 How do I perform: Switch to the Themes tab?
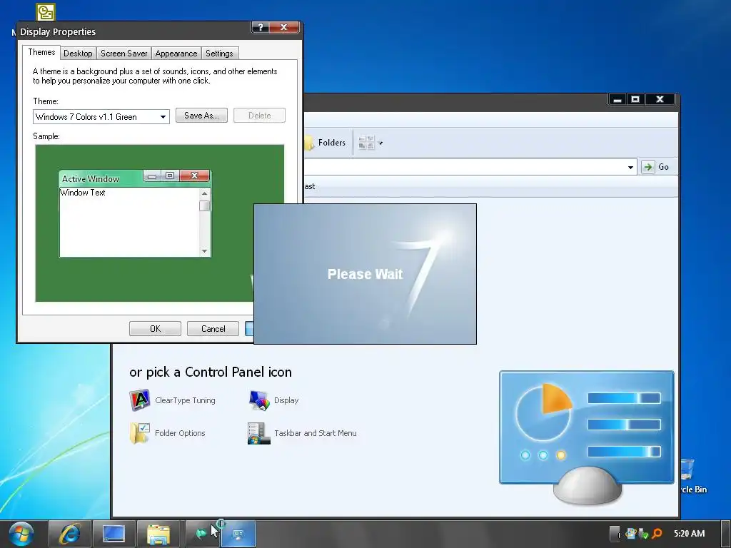[41, 52]
